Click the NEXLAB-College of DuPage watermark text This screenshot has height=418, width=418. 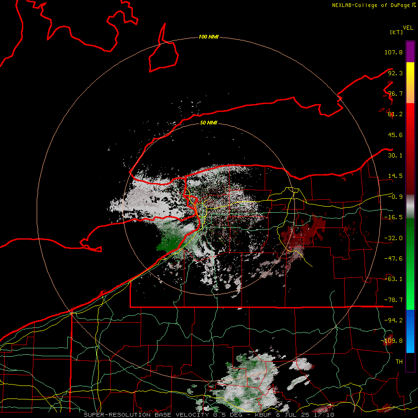(373, 5)
